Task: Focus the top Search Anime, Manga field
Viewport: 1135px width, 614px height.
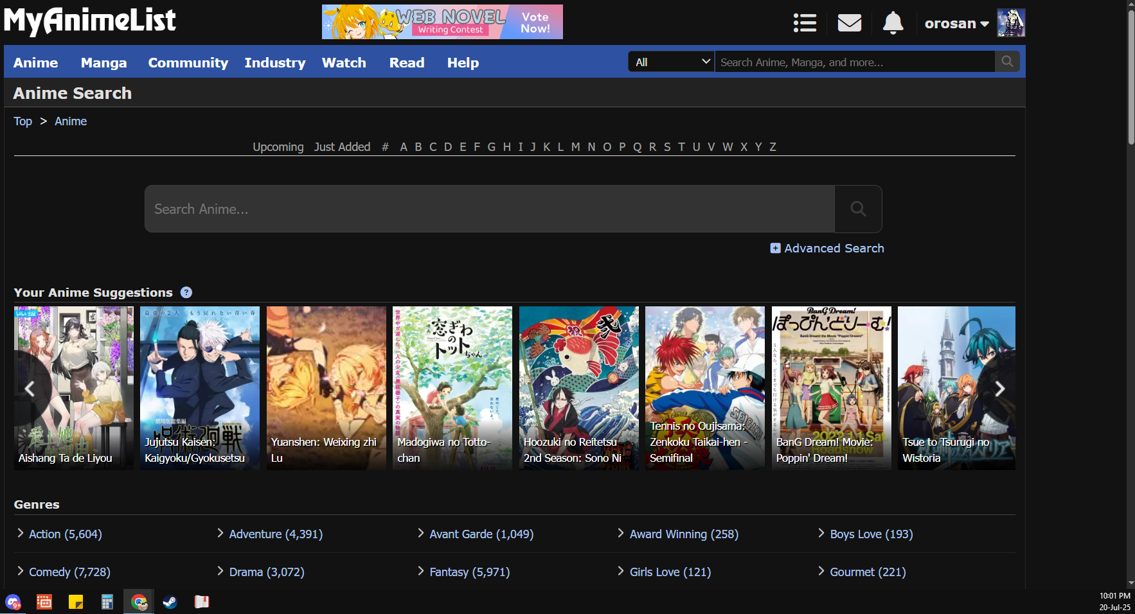Action: point(855,62)
